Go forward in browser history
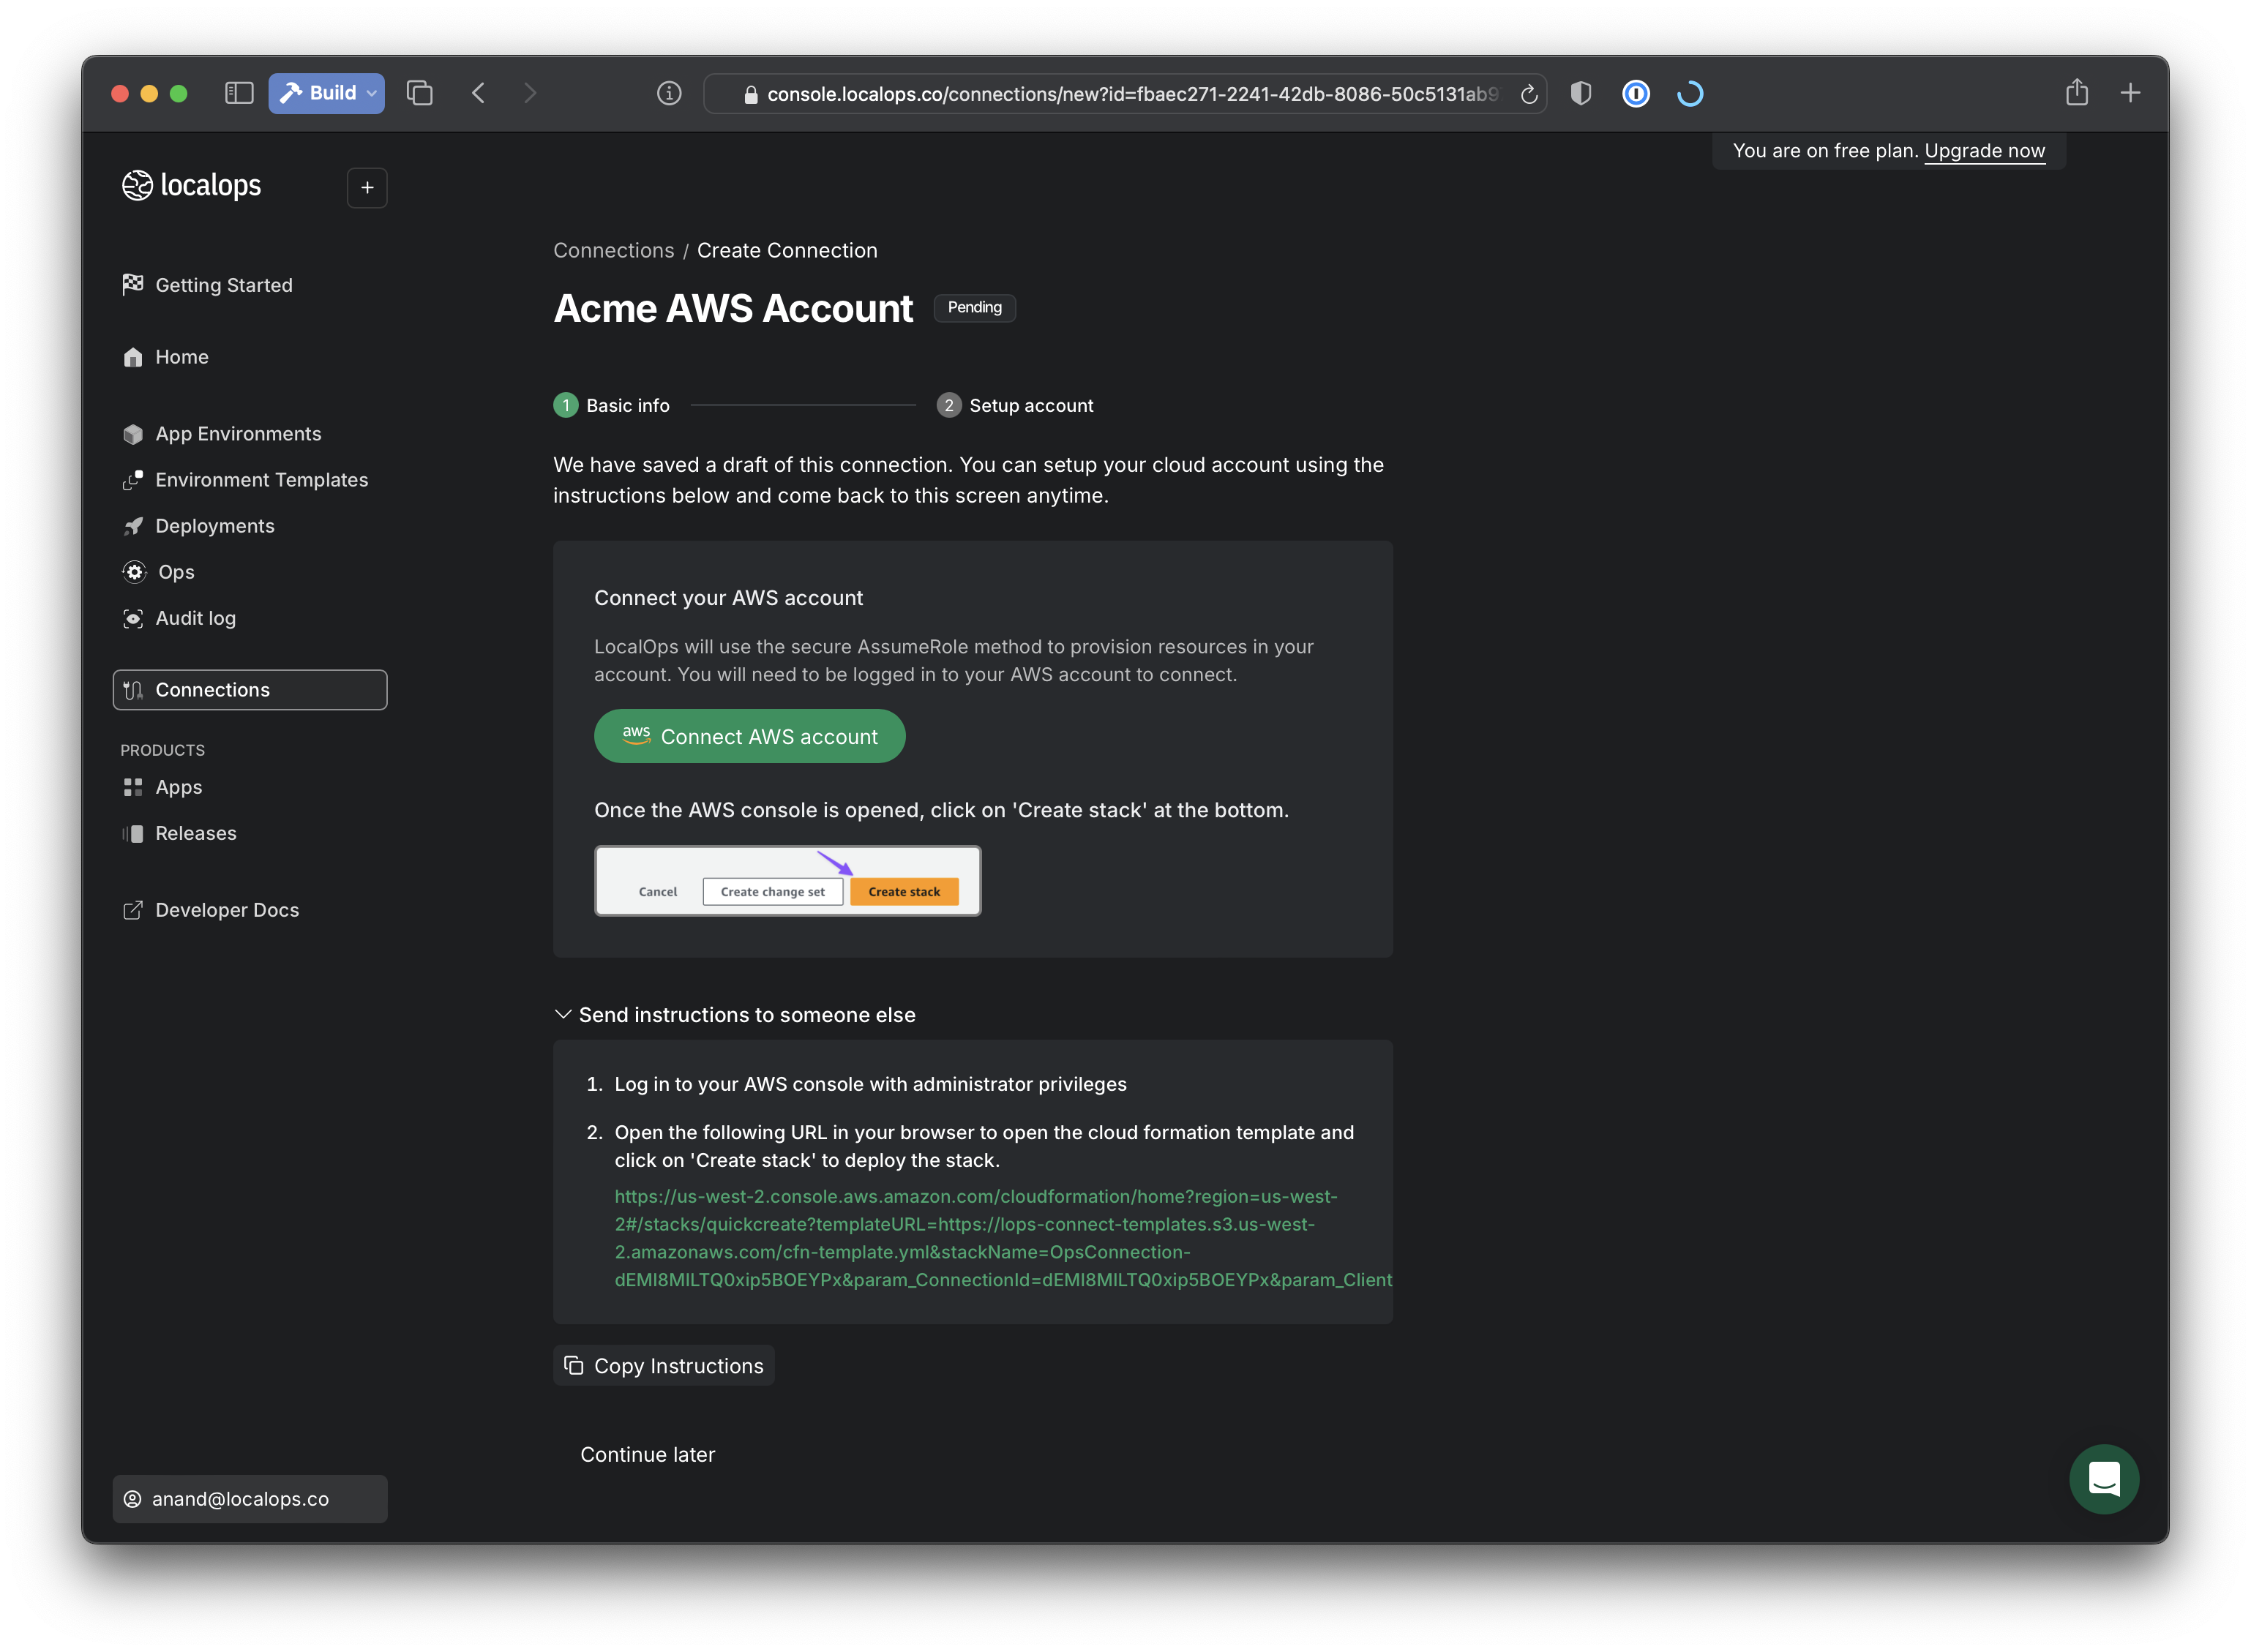Viewport: 2251px width, 1652px height. [530, 93]
